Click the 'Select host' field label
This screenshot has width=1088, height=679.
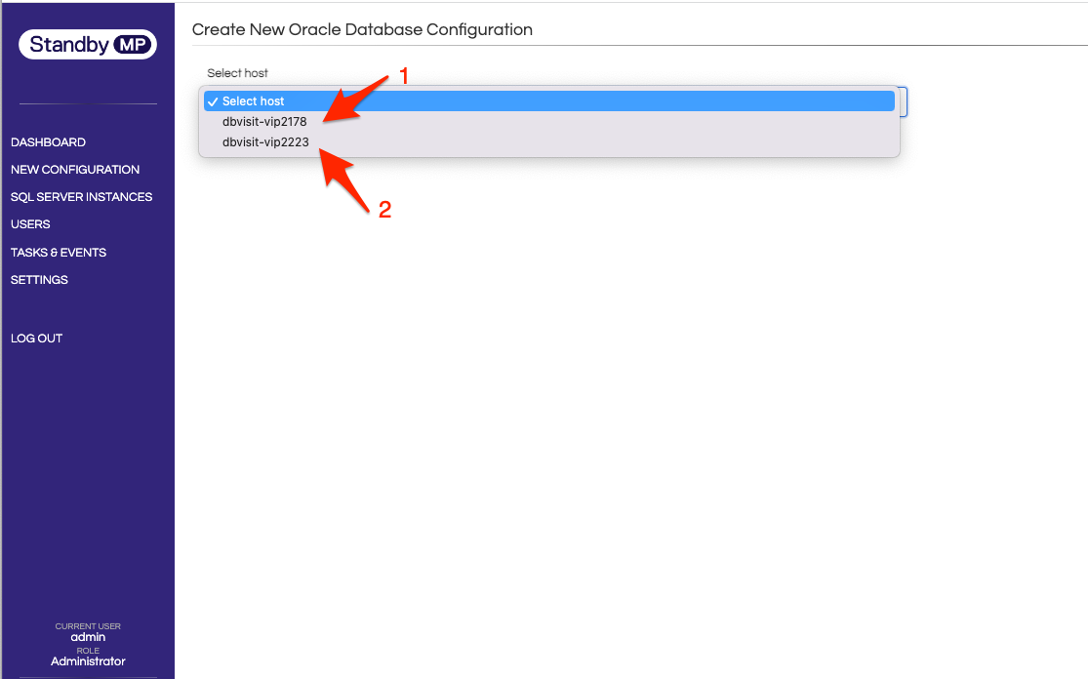tap(237, 73)
